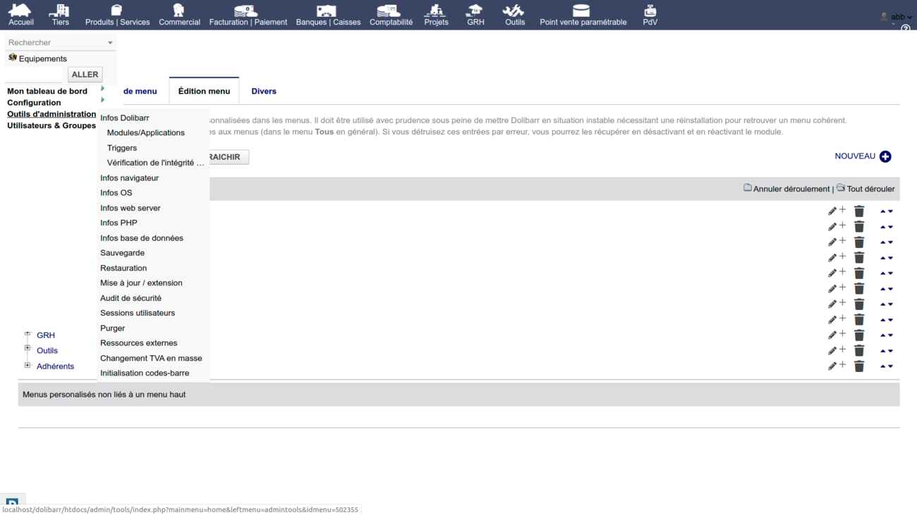Select Sauvegarde in the admin tools menu
The image size is (917, 515).
point(122,253)
